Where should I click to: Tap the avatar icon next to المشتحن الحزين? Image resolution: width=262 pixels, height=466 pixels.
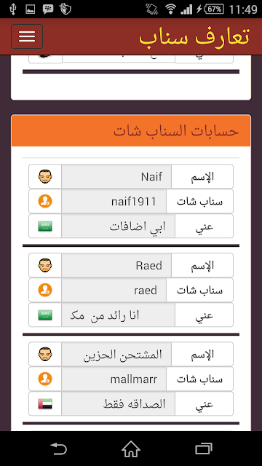[45, 354]
